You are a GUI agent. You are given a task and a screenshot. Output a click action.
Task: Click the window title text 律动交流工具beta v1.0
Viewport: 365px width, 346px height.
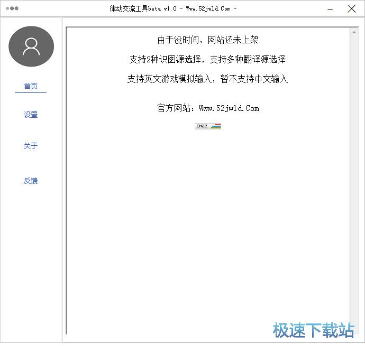click(172, 8)
